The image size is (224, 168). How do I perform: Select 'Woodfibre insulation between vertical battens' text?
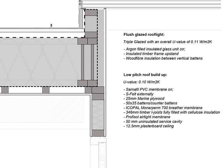(163, 58)
